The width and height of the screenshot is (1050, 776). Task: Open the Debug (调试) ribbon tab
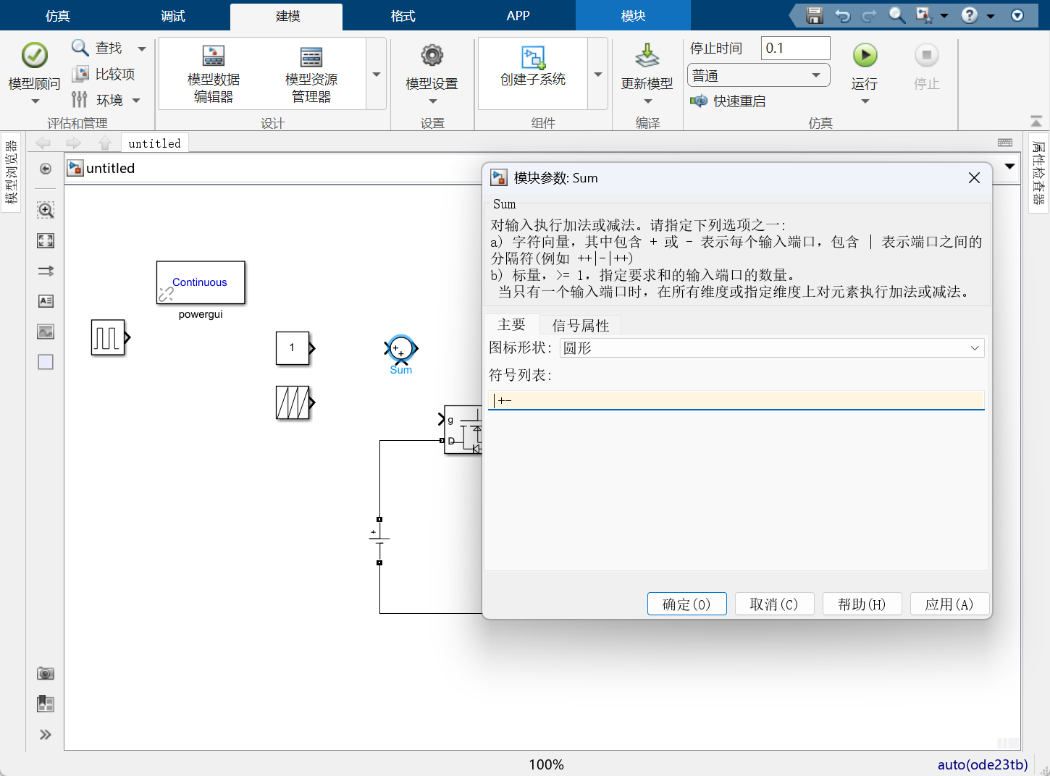(173, 16)
